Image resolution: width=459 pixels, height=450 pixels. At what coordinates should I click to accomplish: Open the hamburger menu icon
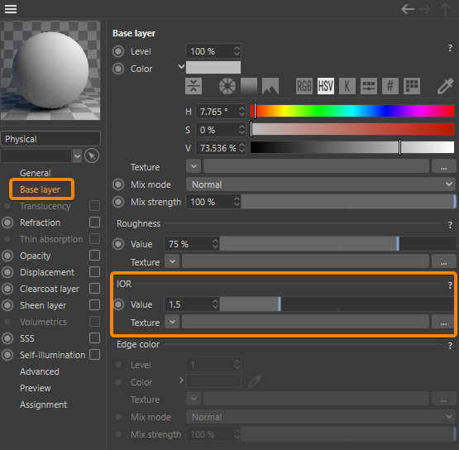coord(11,9)
